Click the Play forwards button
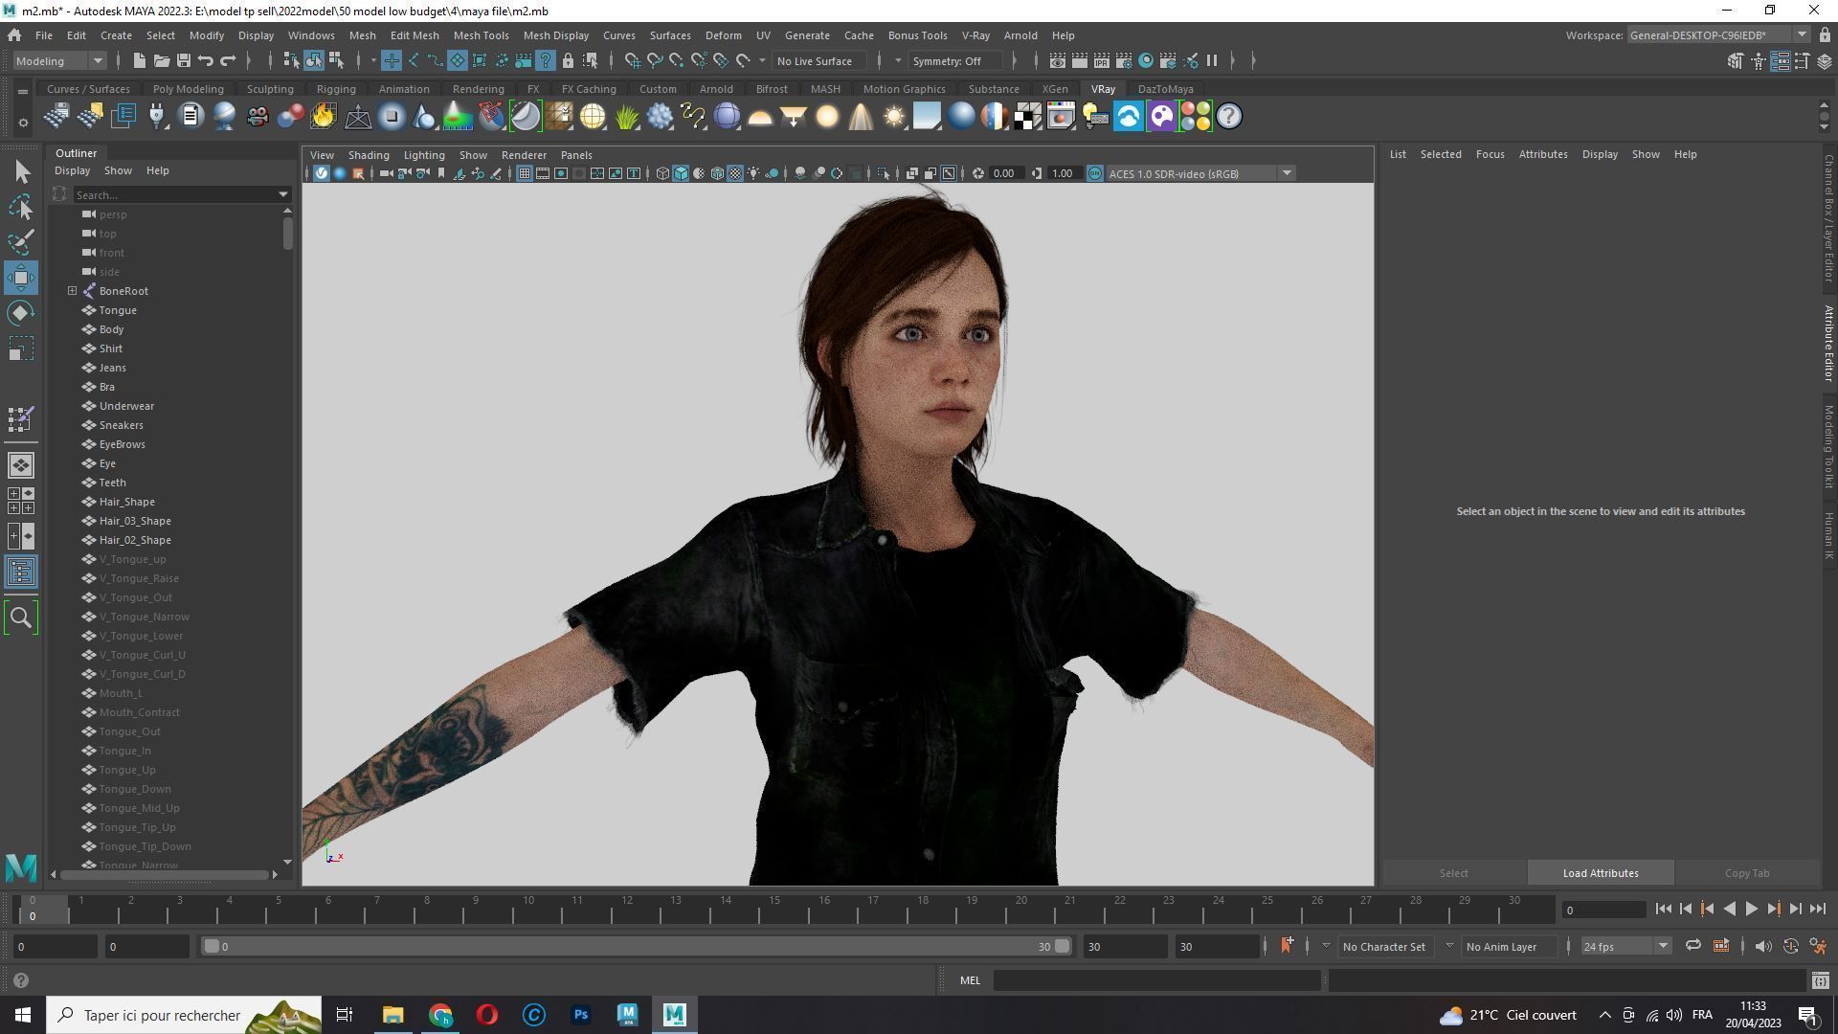 [1751, 910]
